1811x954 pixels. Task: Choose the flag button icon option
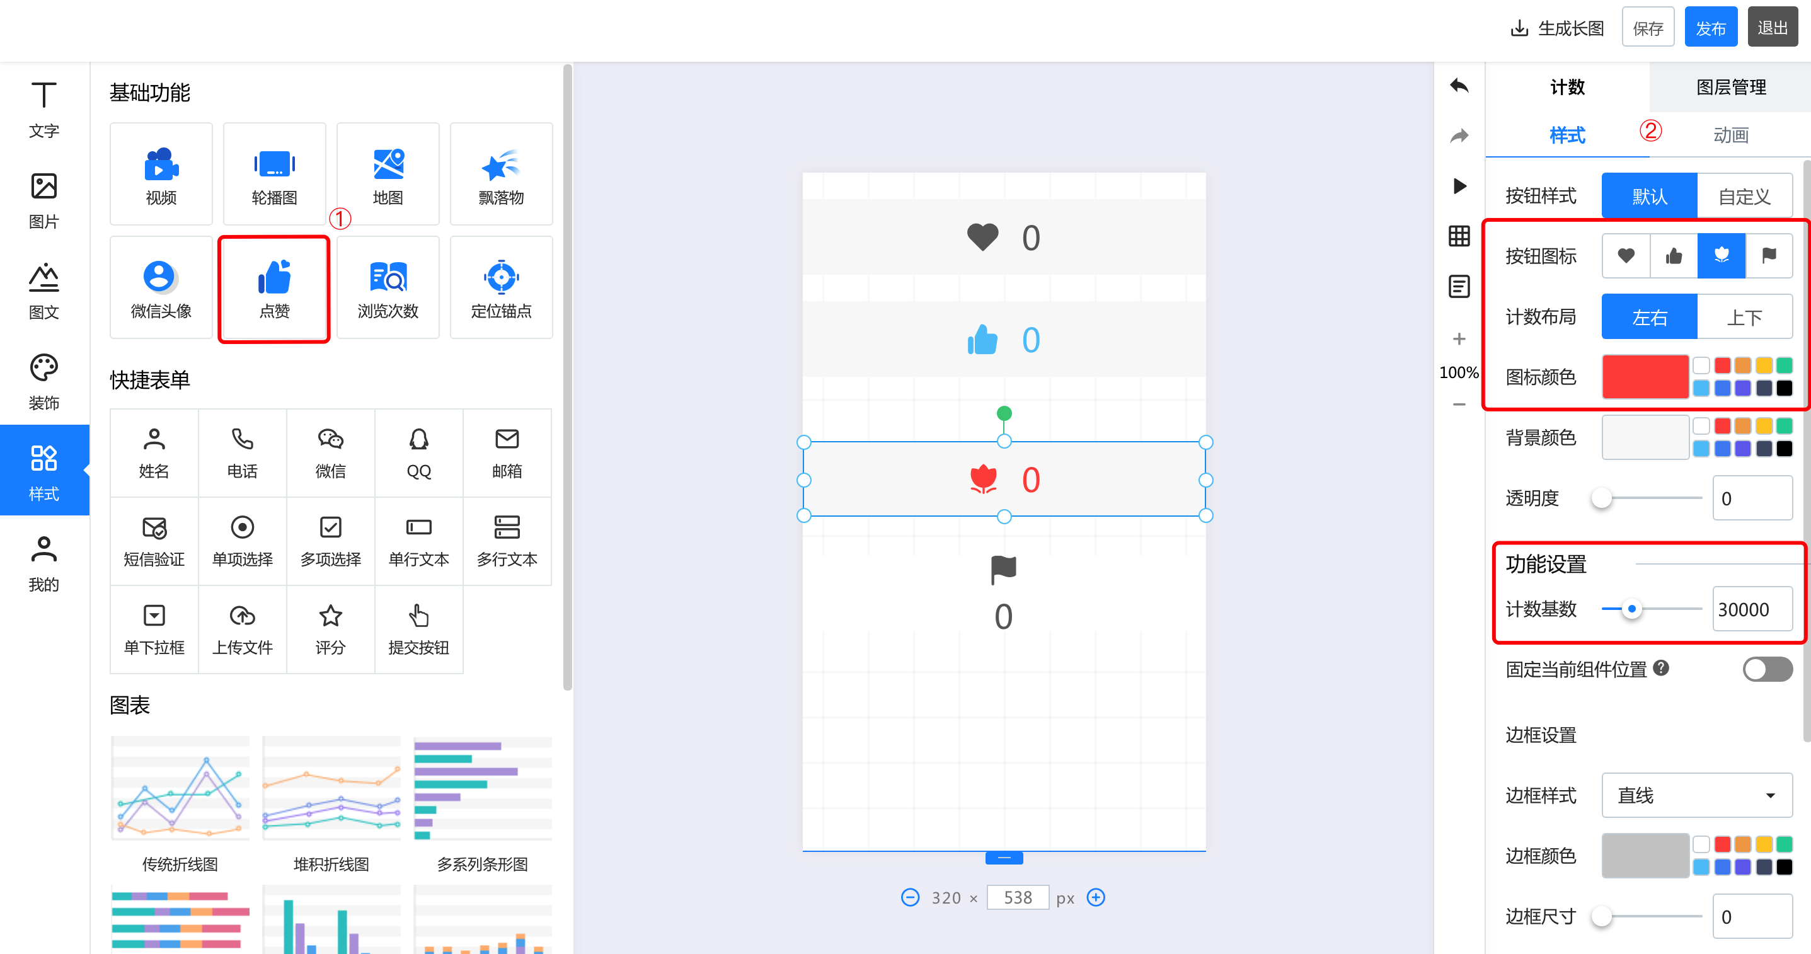point(1769,256)
